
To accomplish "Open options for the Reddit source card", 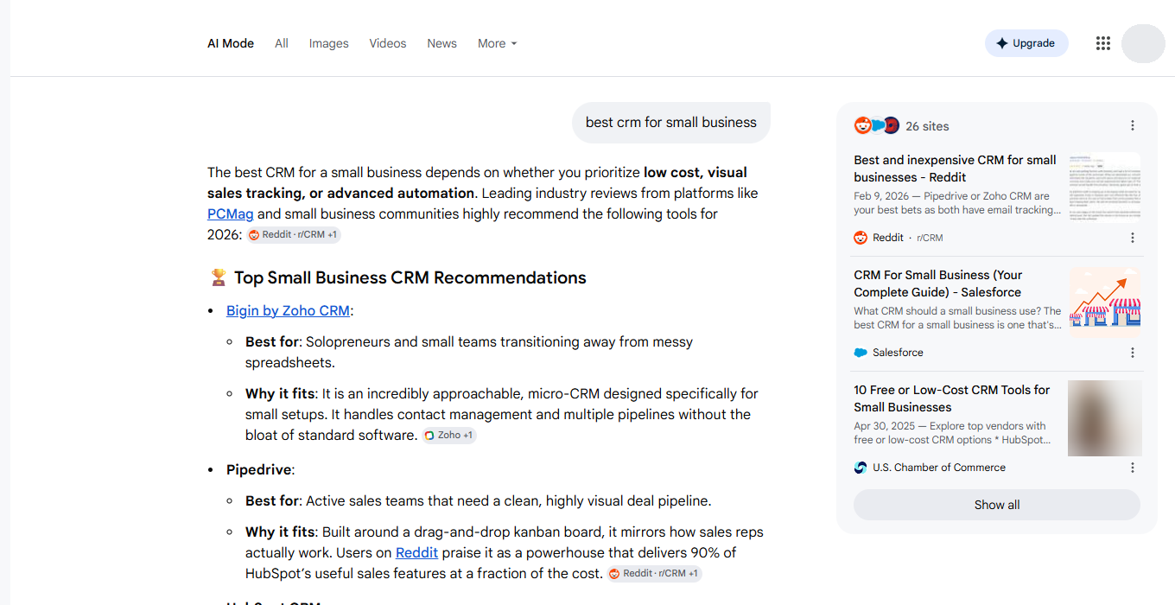I will pyautogui.click(x=1133, y=238).
